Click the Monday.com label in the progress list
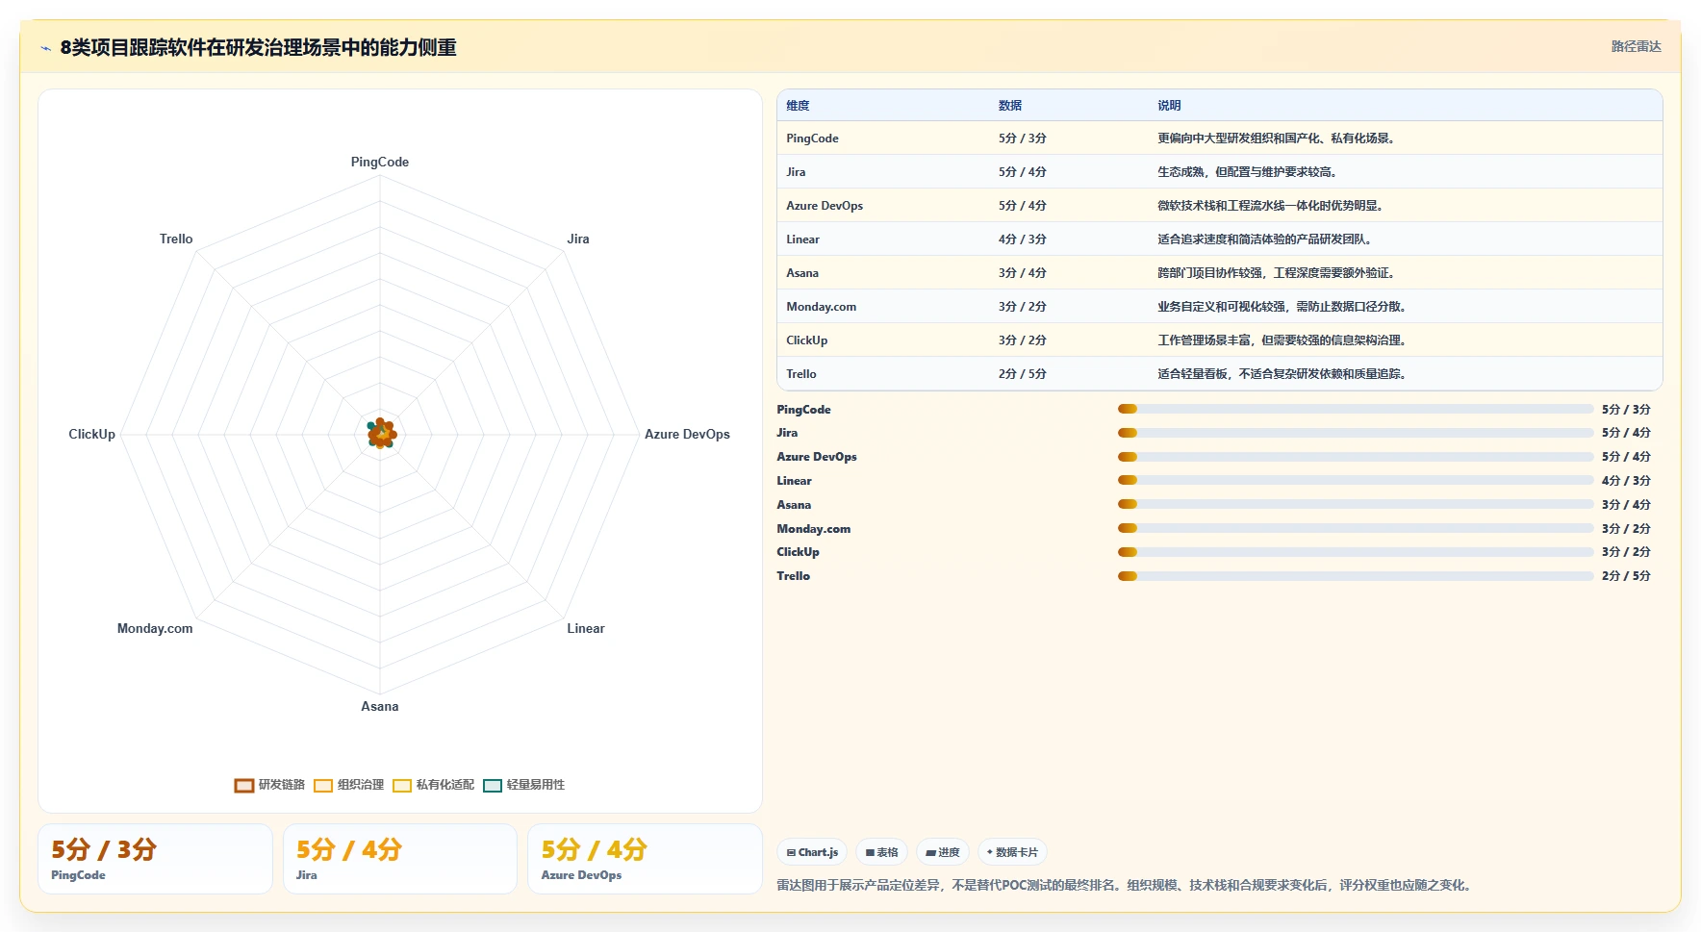Image resolution: width=1701 pixels, height=932 pixels. click(x=814, y=529)
